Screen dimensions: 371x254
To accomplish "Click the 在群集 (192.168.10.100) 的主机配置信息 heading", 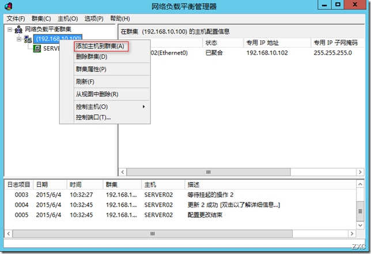I will (175, 32).
